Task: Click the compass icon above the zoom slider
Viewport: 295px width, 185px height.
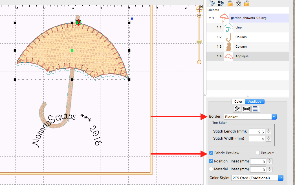Action: tap(199, 9)
